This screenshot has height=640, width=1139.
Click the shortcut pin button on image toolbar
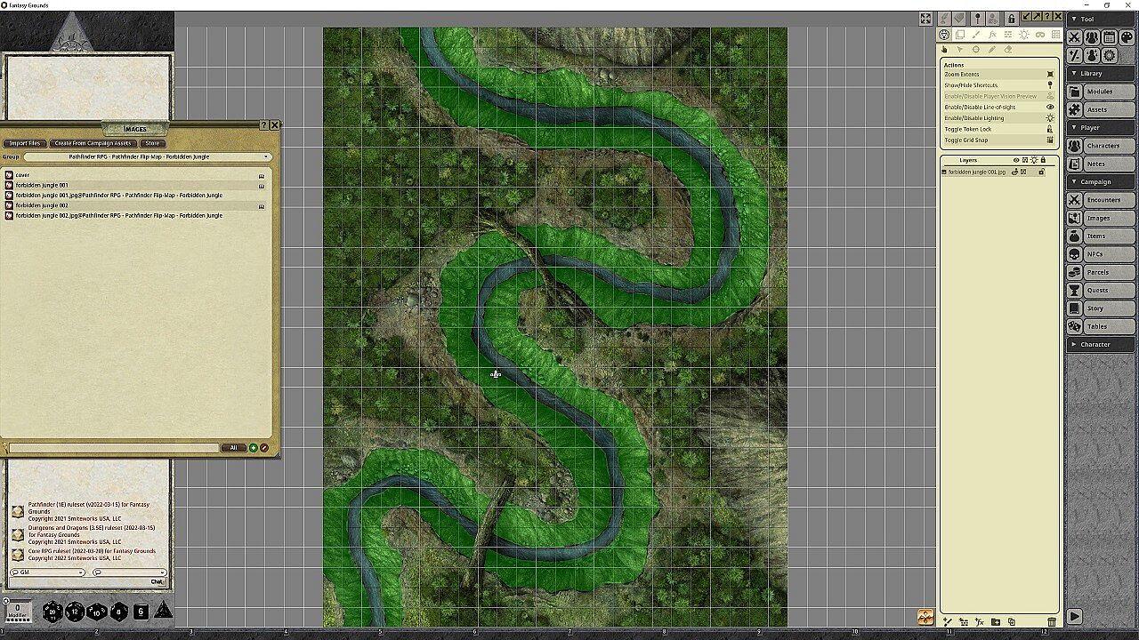977,18
